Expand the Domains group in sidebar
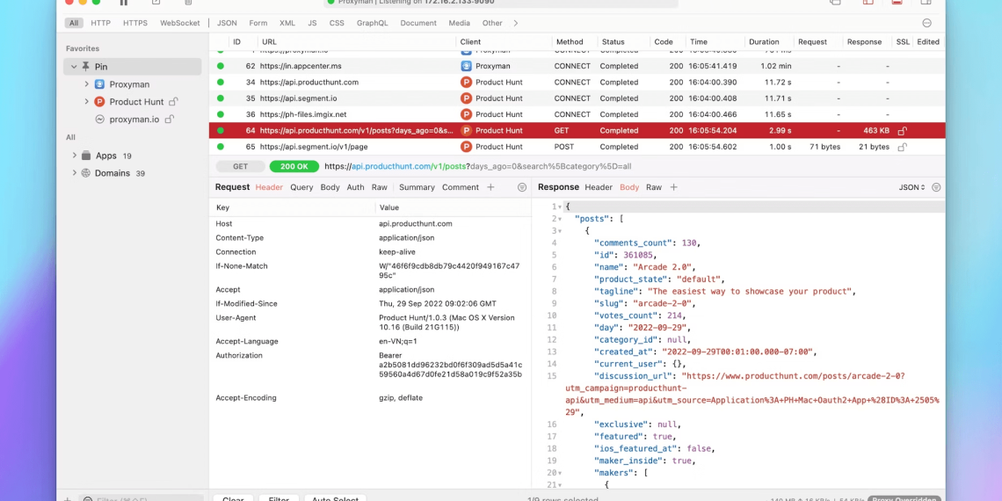The width and height of the screenshot is (1002, 501). point(75,173)
